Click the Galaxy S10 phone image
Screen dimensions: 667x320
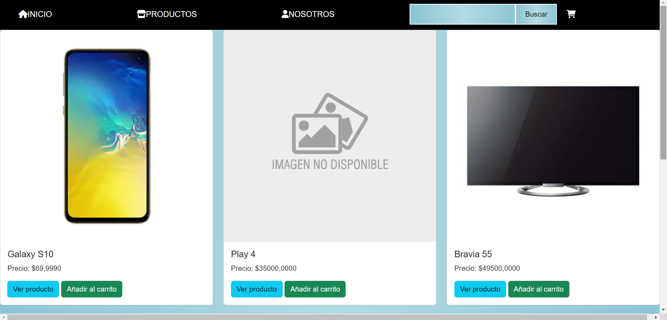pyautogui.click(x=107, y=136)
